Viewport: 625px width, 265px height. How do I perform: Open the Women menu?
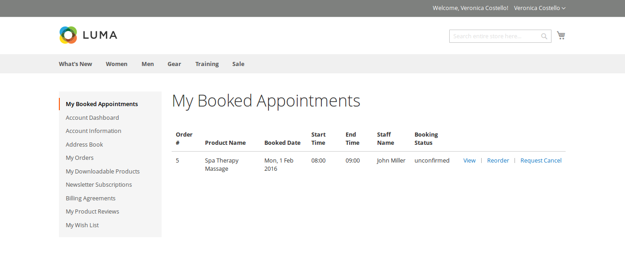[116, 64]
